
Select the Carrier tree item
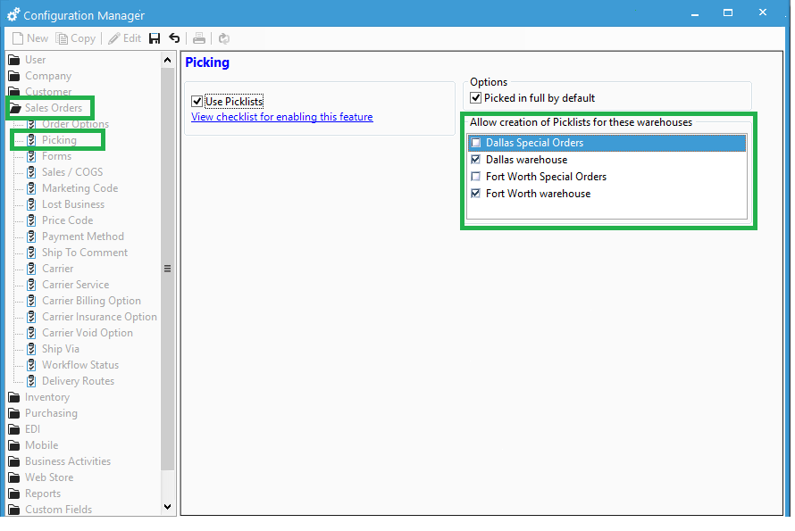(x=58, y=269)
